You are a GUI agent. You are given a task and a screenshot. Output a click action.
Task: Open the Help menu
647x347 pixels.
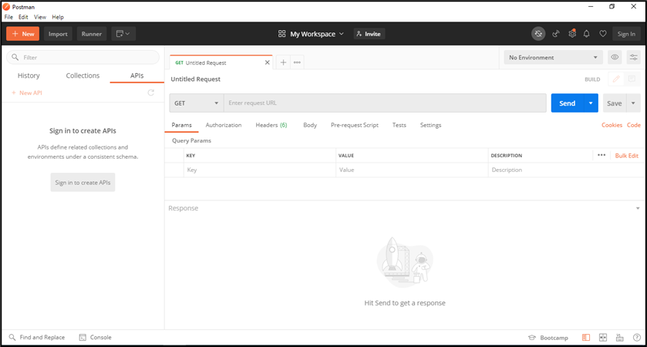click(58, 17)
